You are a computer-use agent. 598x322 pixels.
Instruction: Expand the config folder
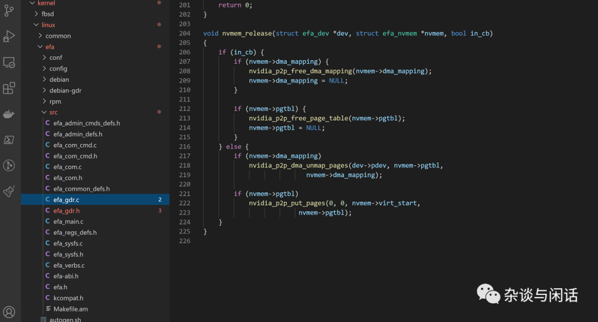pos(44,69)
